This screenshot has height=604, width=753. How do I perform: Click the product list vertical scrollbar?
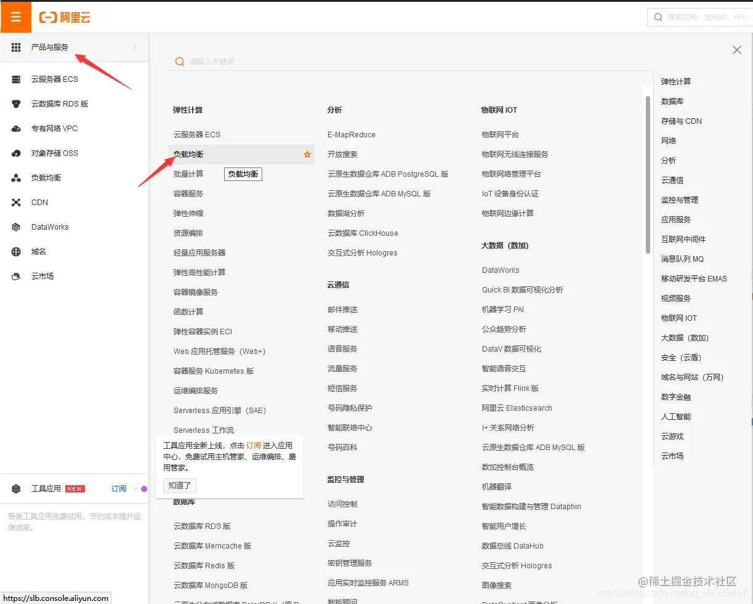coord(648,175)
